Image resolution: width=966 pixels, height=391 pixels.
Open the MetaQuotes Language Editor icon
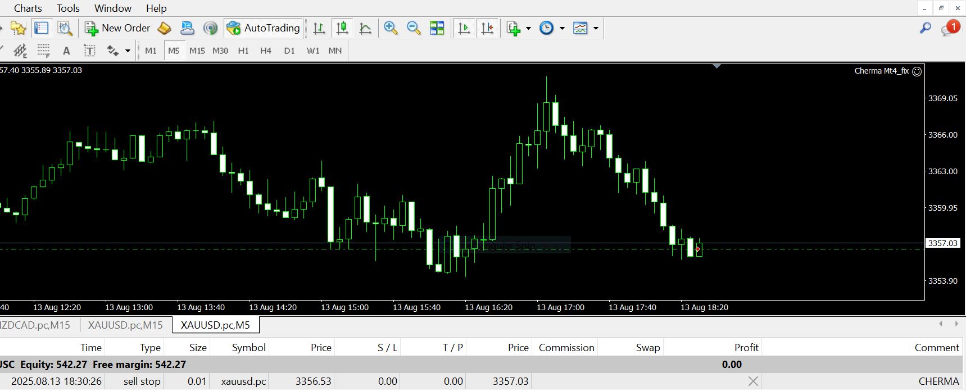164,28
